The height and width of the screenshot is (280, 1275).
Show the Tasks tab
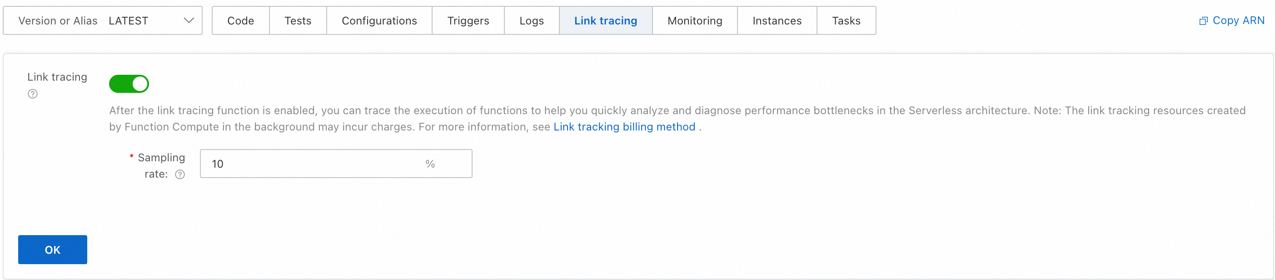pos(846,21)
